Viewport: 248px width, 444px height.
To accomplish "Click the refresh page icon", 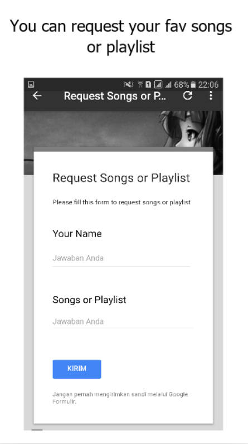I will 187,95.
